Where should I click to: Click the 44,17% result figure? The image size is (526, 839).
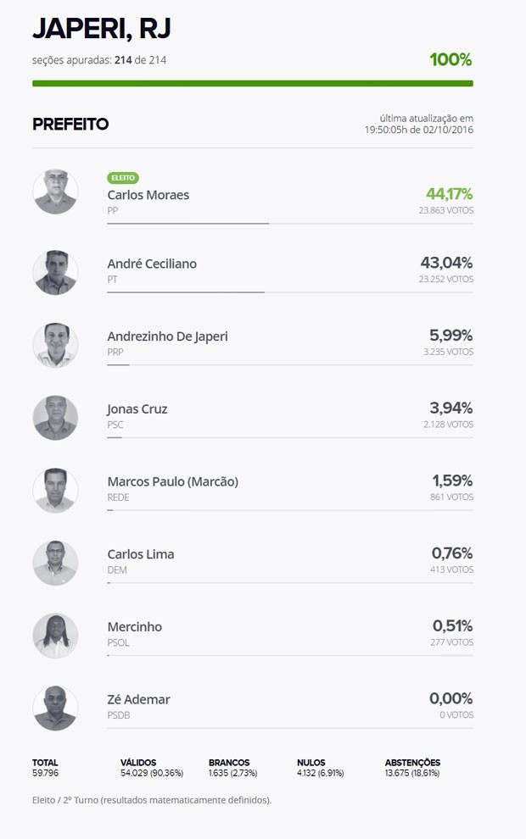click(x=450, y=194)
